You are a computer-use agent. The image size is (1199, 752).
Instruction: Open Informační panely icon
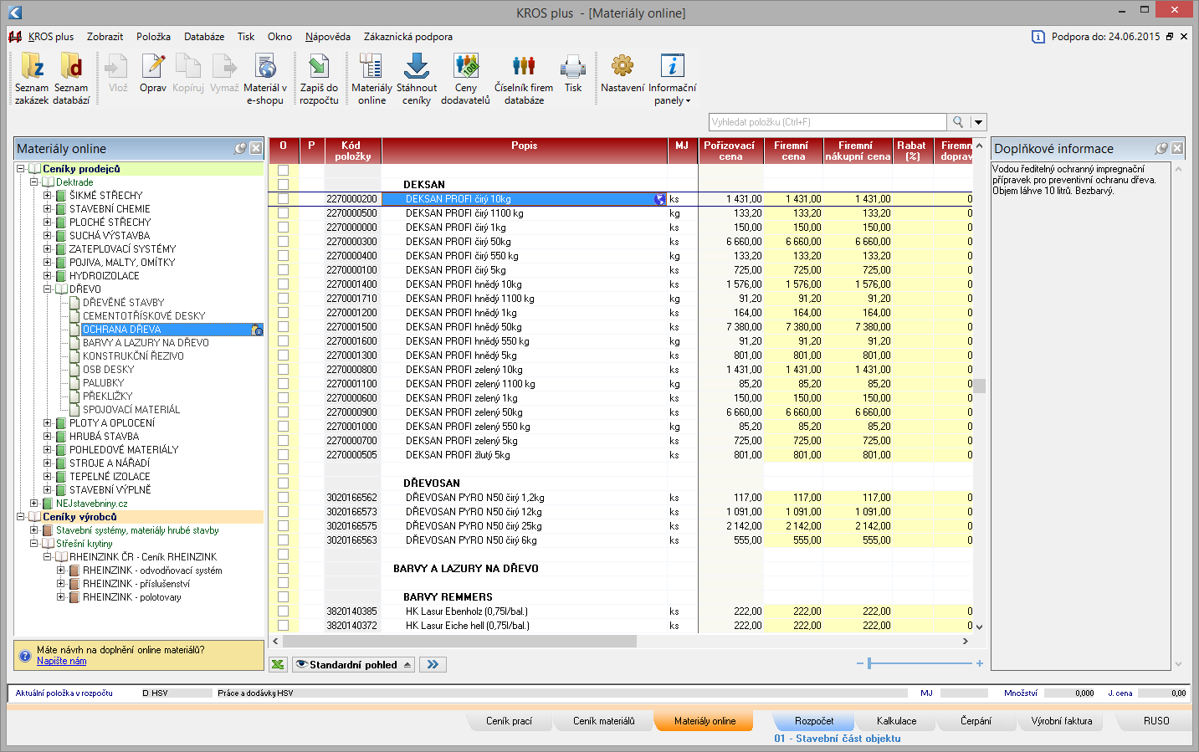click(673, 79)
